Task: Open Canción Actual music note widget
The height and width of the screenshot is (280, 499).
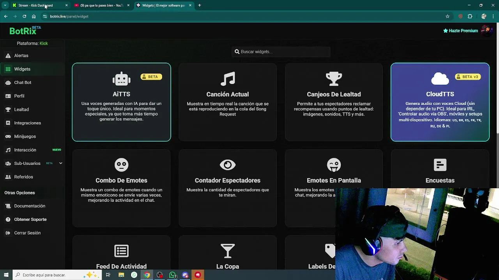Action: tap(228, 102)
